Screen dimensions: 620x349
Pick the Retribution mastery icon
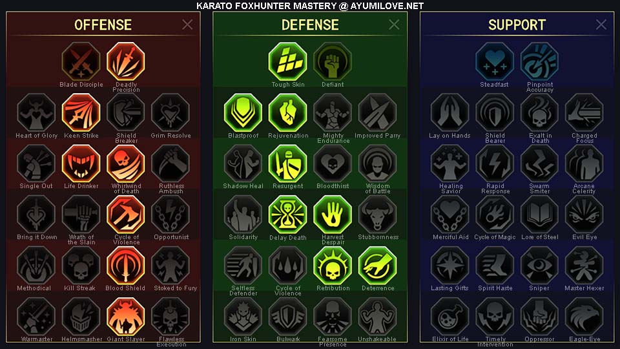click(x=333, y=266)
